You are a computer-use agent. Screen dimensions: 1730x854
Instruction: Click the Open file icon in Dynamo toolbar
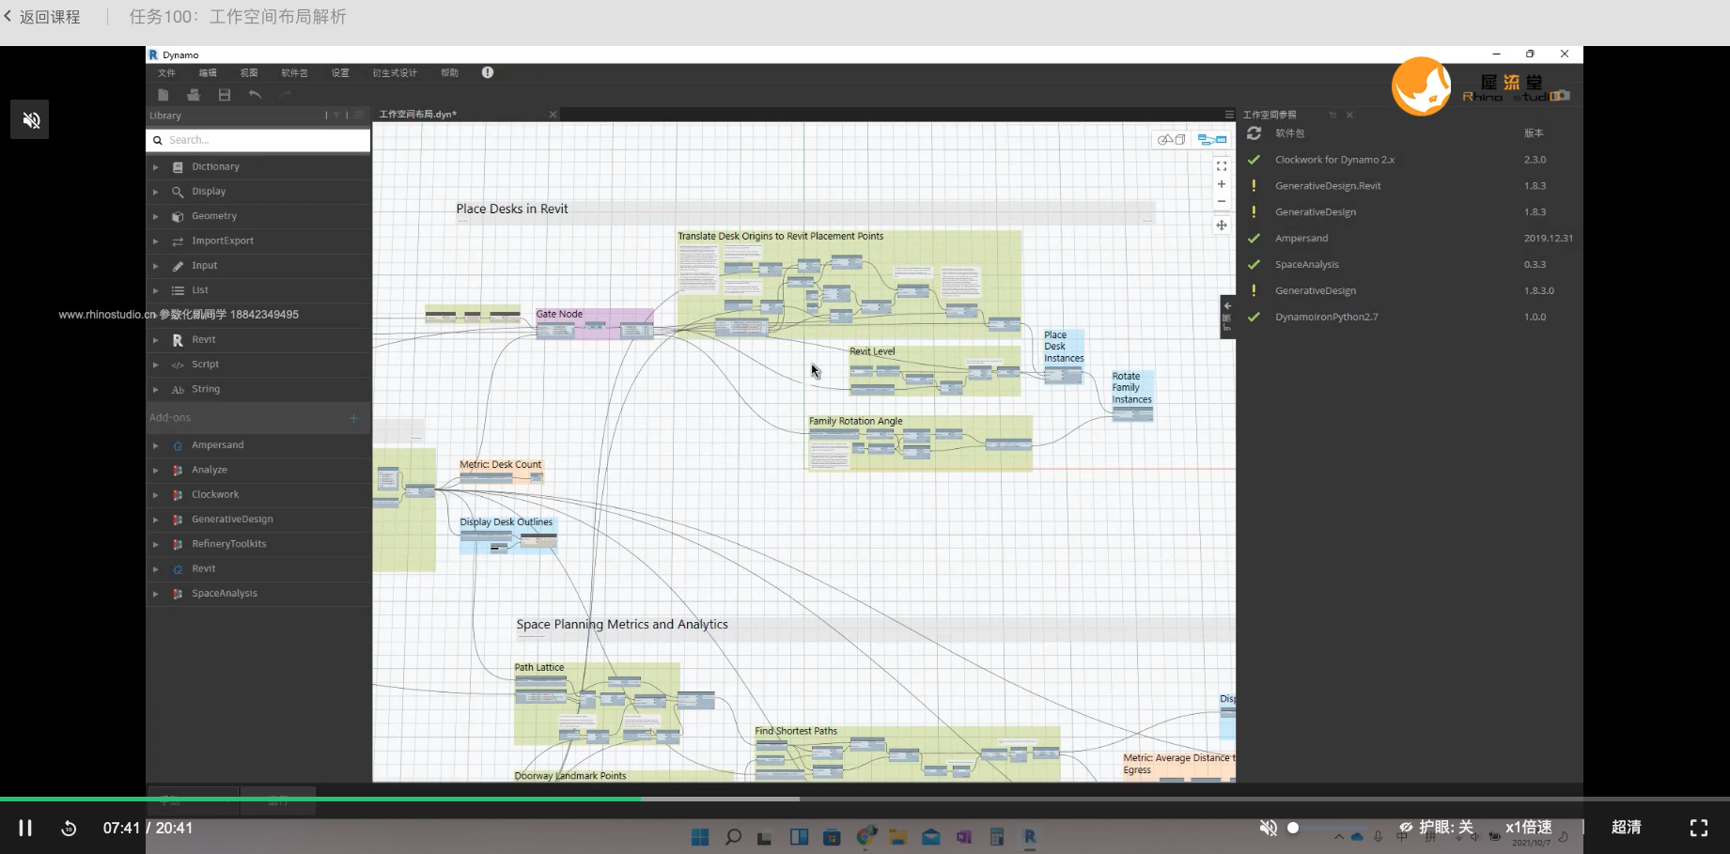point(194,95)
